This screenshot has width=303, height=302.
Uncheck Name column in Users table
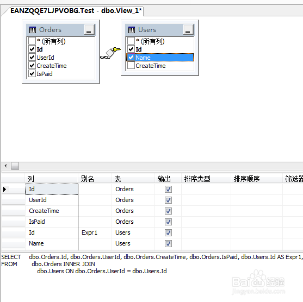tap(131, 58)
